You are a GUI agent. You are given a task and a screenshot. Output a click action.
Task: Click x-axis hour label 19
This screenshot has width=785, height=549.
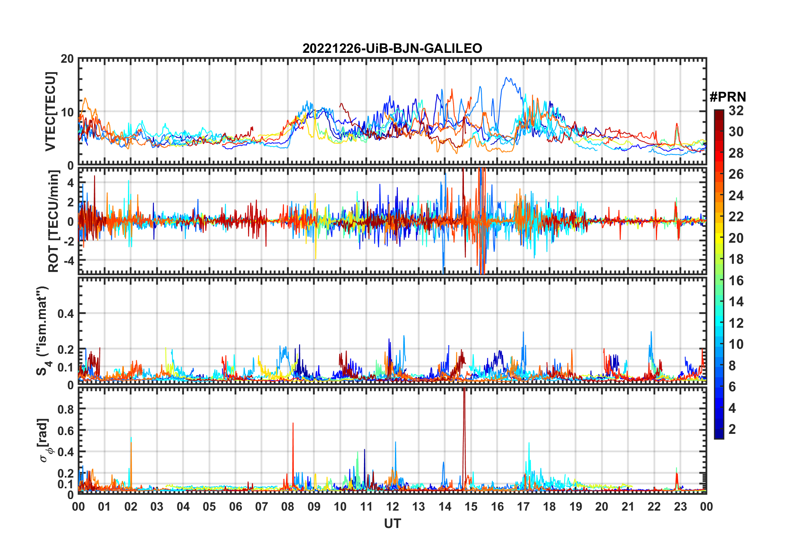(576, 506)
